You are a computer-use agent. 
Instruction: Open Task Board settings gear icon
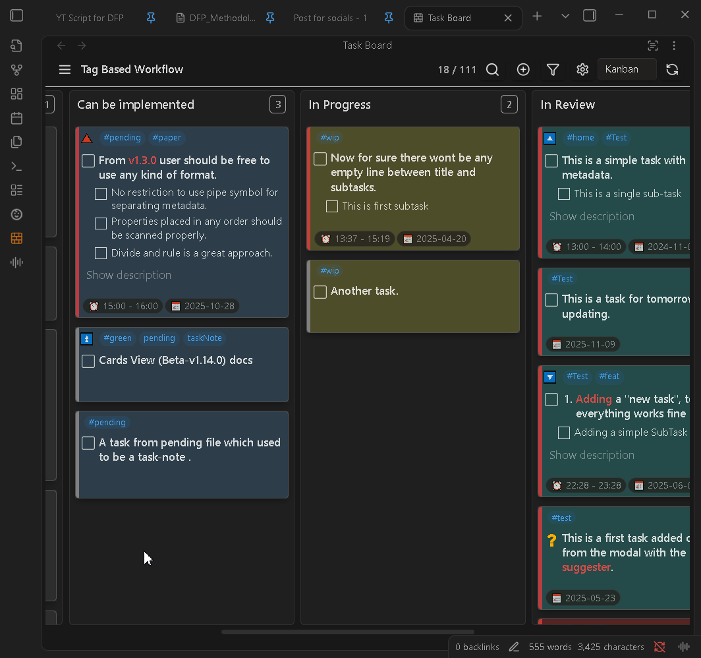582,70
